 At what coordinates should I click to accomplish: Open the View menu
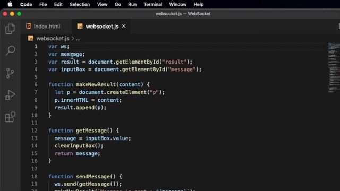[x=102, y=4]
